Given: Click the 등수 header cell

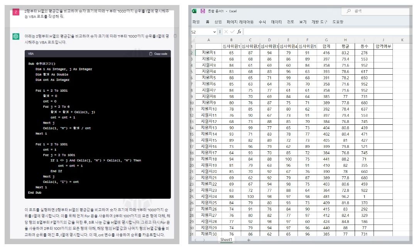Looking at the screenshot, I should click(364, 46).
